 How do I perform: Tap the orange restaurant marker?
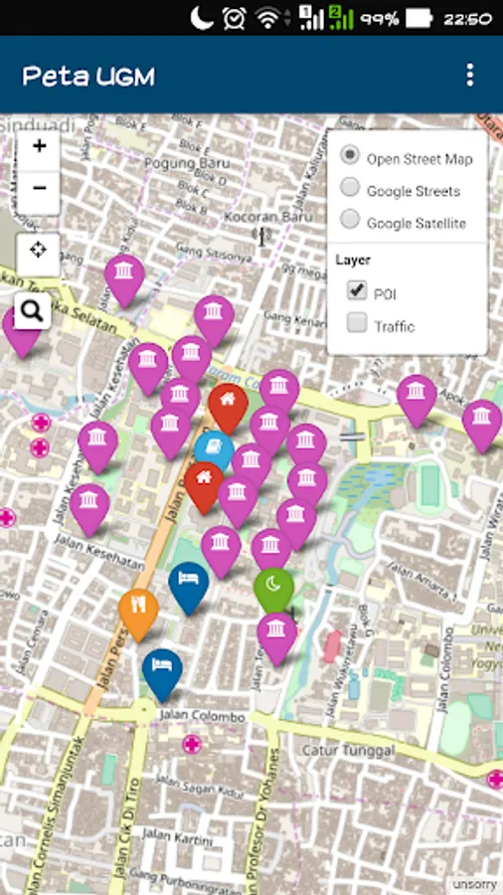coord(138,613)
